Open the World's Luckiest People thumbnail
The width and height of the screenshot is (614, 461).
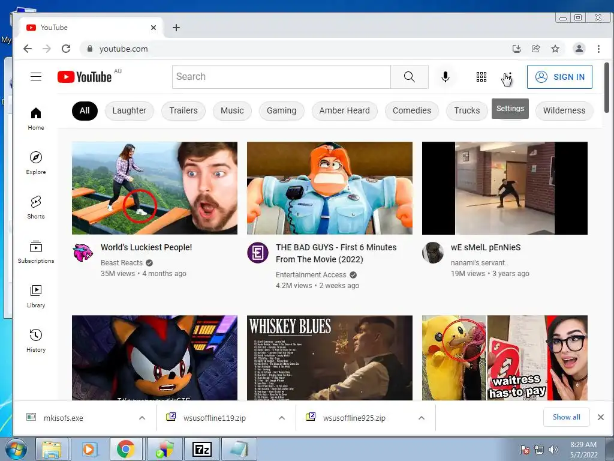point(155,188)
